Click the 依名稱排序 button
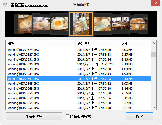 pyautogui.click(x=34, y=116)
